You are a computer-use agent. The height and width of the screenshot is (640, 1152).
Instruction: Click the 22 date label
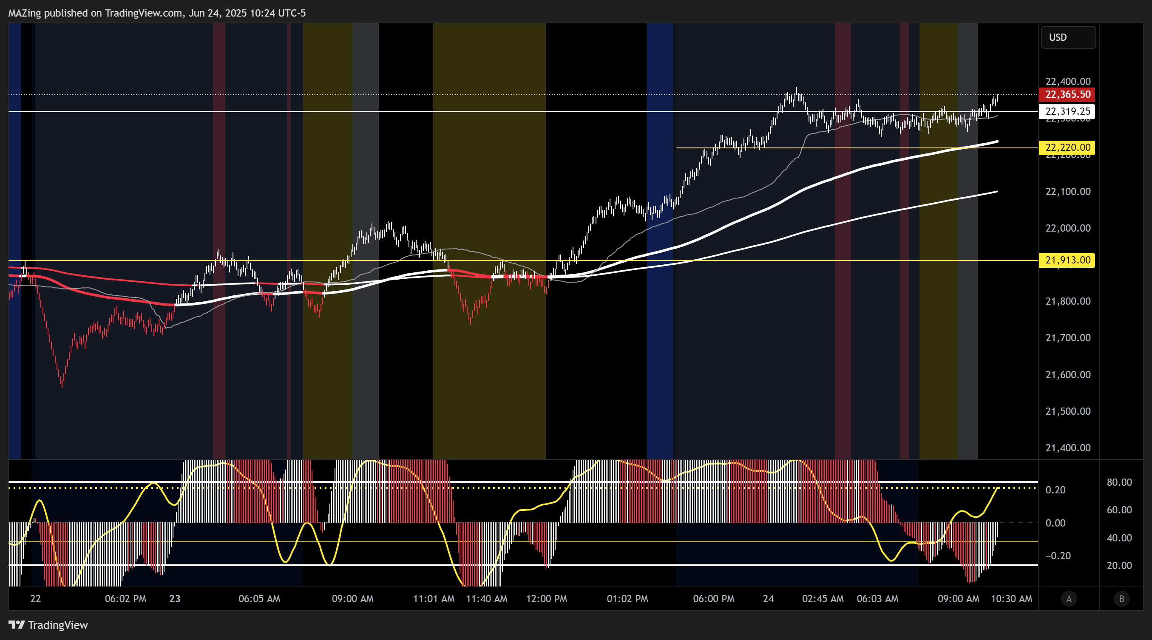(x=35, y=599)
